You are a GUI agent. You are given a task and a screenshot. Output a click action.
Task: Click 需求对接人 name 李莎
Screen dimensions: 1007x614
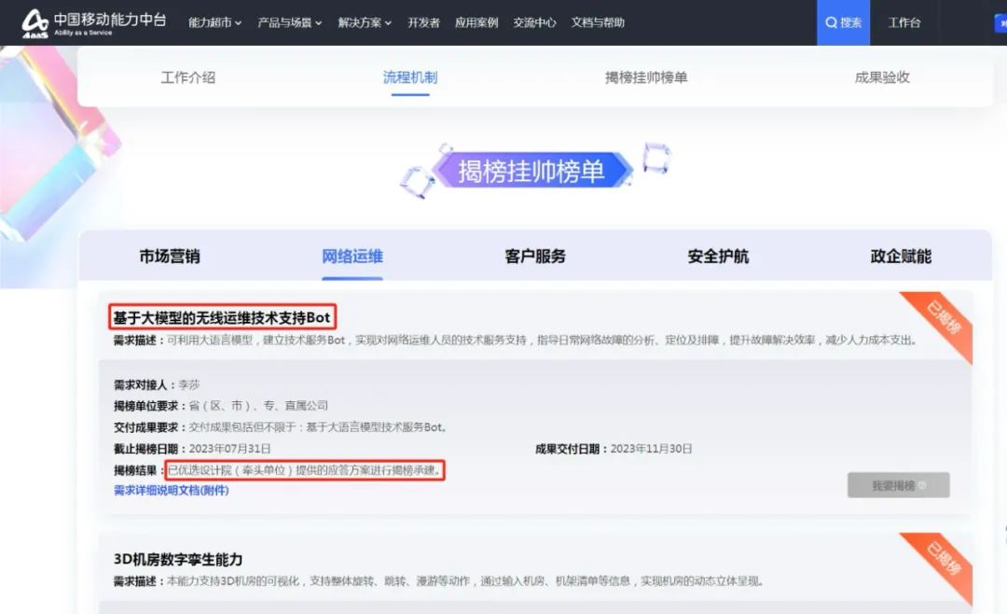pos(189,384)
